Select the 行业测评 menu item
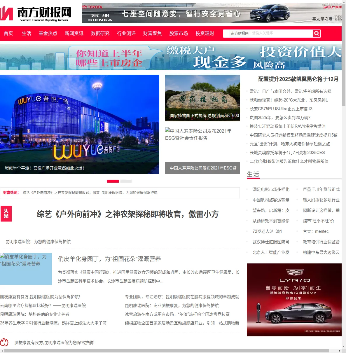 [126, 34]
